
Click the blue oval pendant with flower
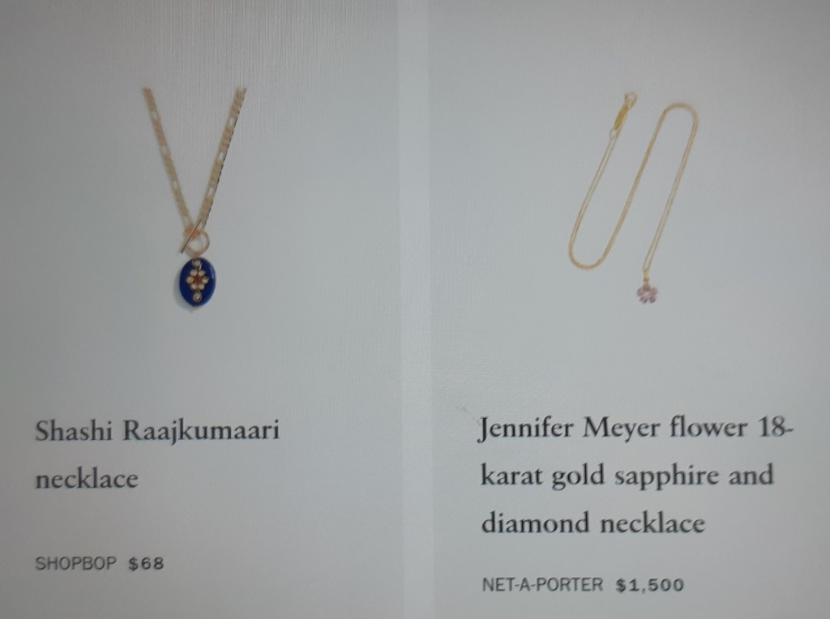click(197, 281)
